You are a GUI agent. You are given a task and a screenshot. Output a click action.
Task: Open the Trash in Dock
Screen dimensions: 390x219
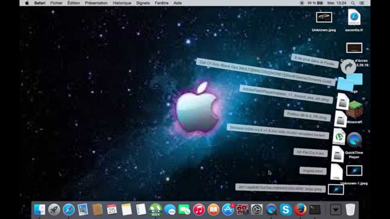point(350,209)
